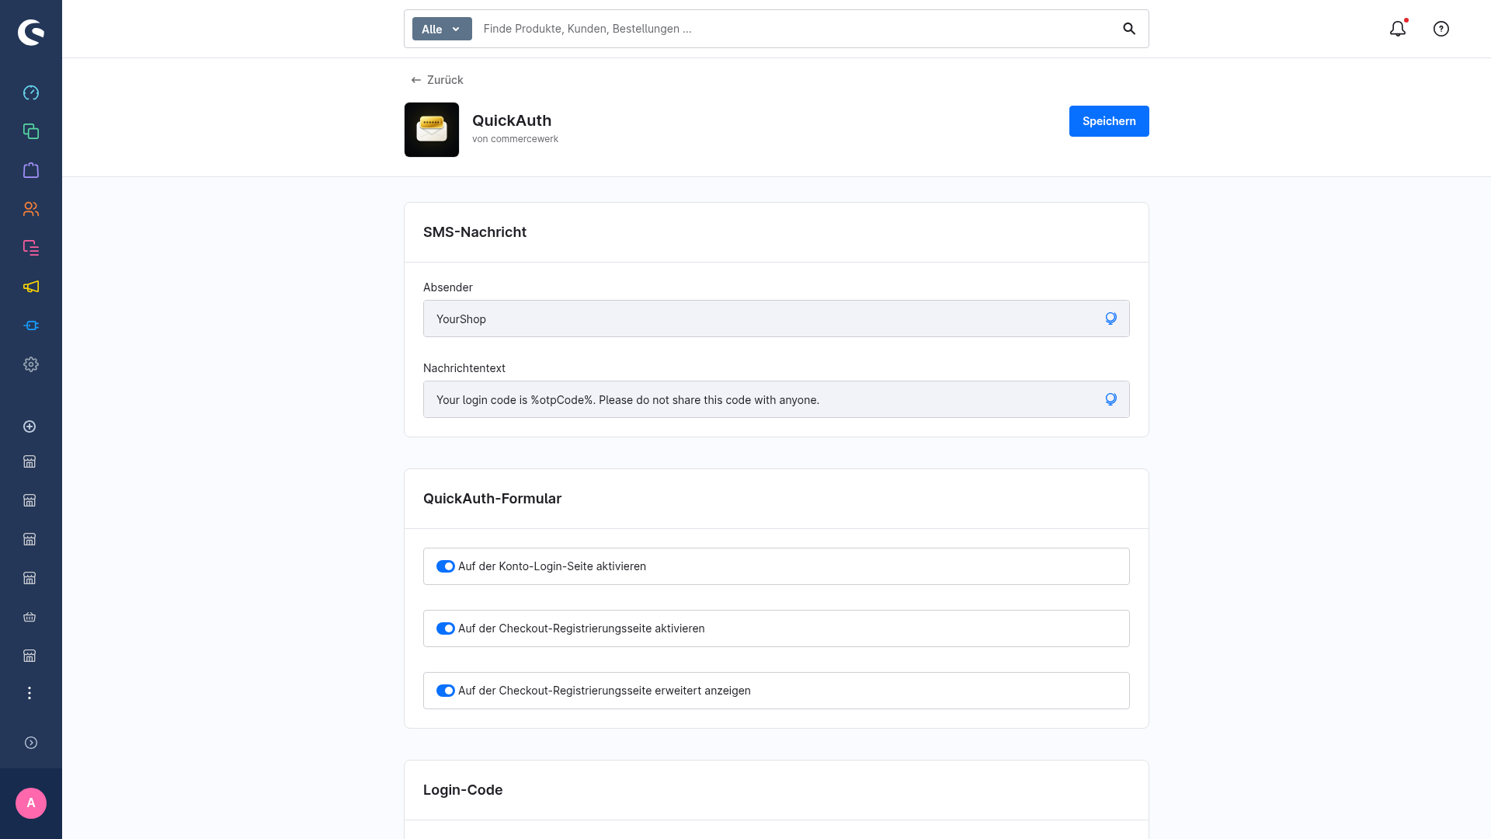Toggle 'Auf der Konto-Login-Seite aktivieren'

click(x=446, y=566)
